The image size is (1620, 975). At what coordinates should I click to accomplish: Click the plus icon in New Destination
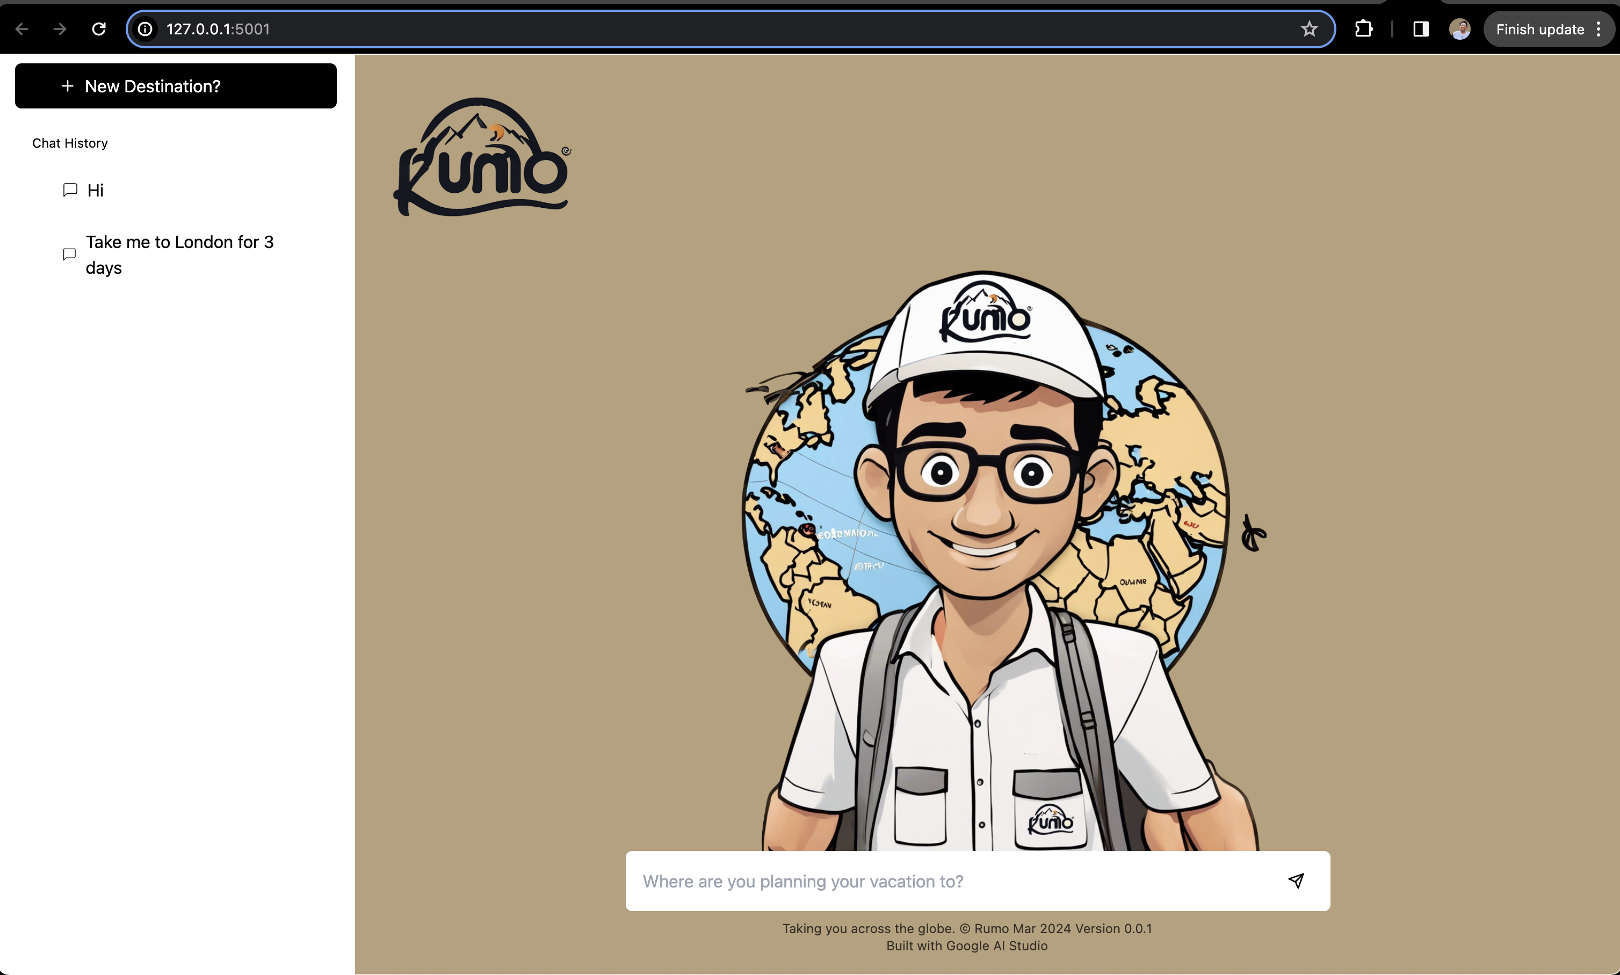[x=67, y=86]
